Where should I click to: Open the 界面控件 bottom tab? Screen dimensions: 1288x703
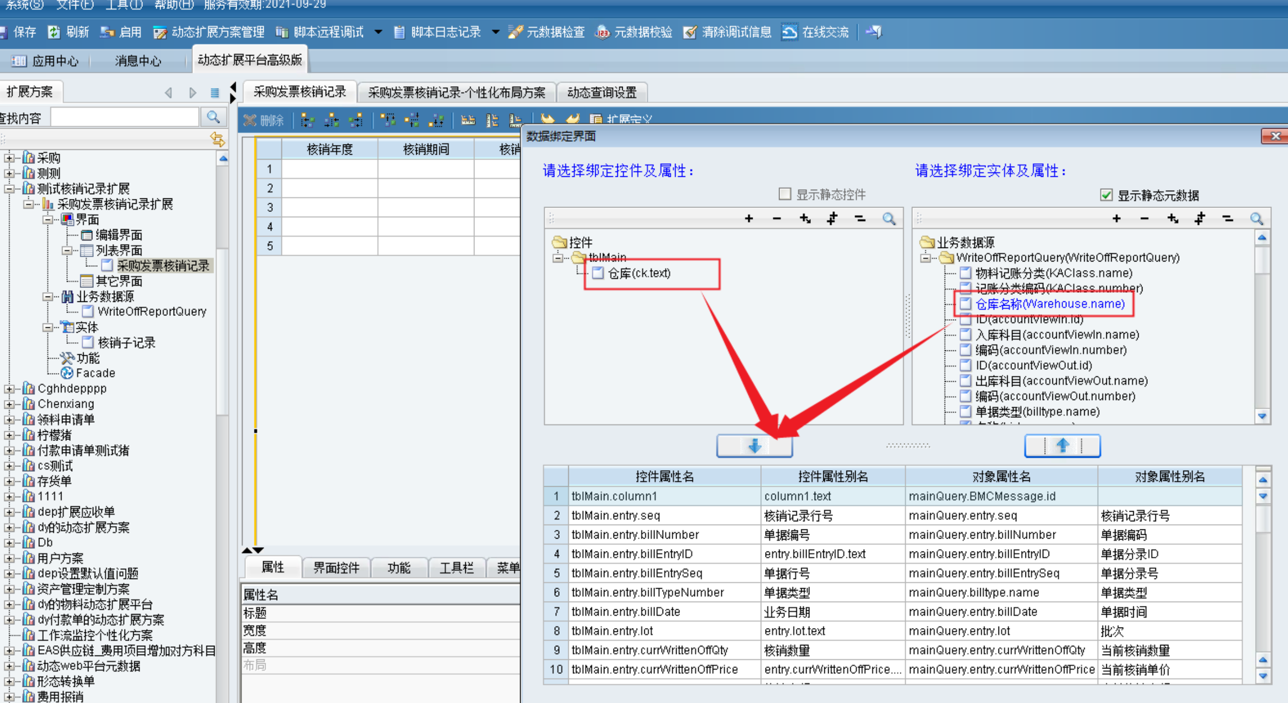point(336,567)
